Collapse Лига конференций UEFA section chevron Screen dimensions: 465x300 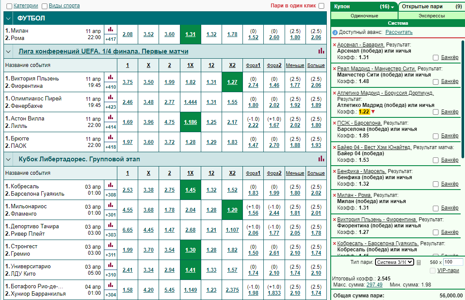click(x=8, y=52)
